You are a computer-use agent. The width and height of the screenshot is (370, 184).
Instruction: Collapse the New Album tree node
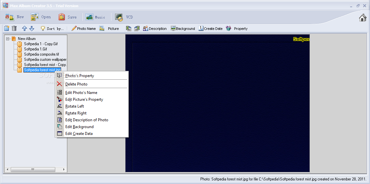[8, 39]
